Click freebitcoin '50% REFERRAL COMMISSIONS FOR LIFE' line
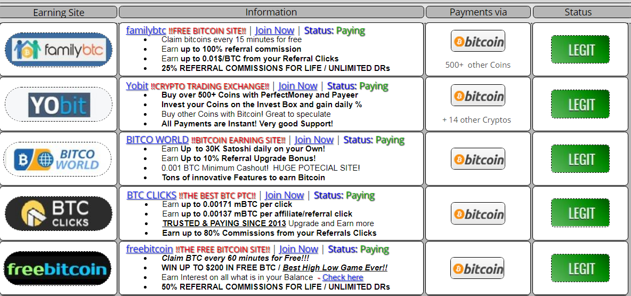This screenshot has width=631, height=296. click(276, 287)
